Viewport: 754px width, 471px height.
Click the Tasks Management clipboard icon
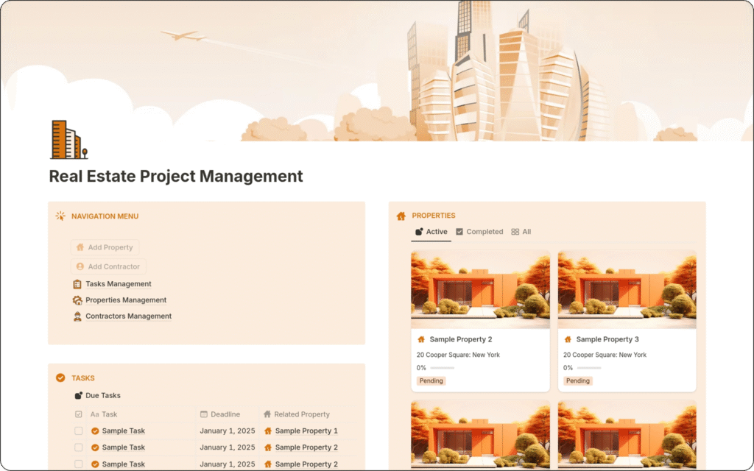pyautogui.click(x=77, y=284)
